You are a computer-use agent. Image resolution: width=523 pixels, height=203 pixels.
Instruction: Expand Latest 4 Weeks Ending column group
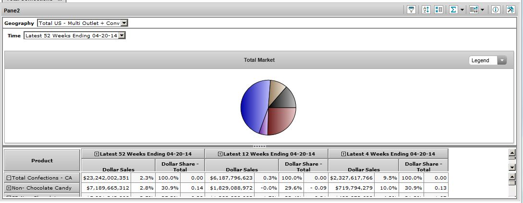(x=344, y=154)
